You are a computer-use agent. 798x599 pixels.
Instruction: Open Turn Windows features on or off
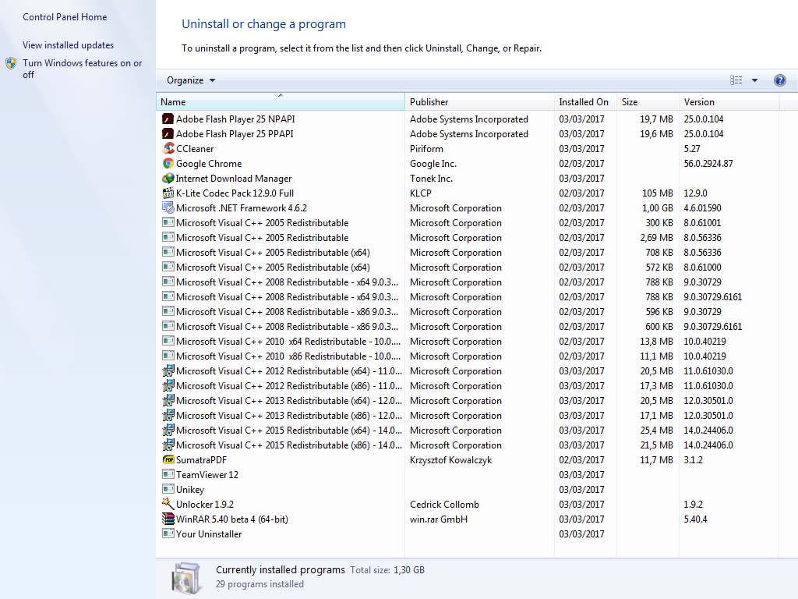(x=82, y=69)
